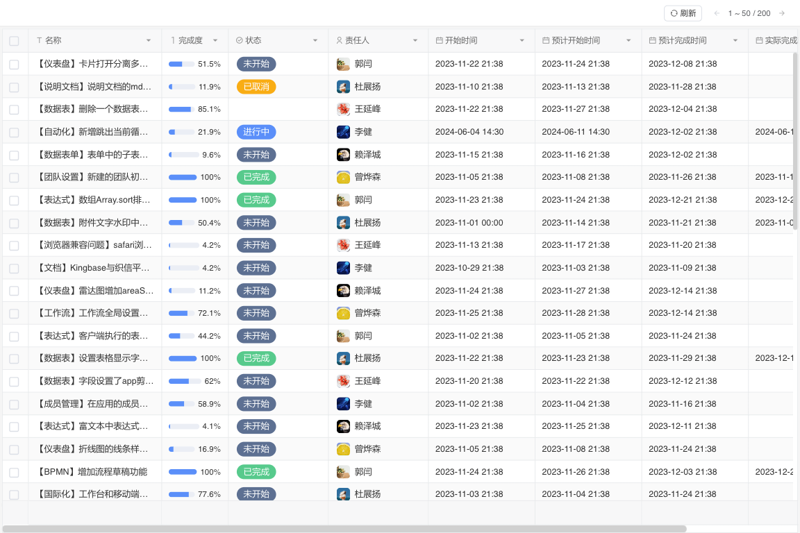Select all rows via the header checkbox
800x533 pixels.
tap(14, 40)
